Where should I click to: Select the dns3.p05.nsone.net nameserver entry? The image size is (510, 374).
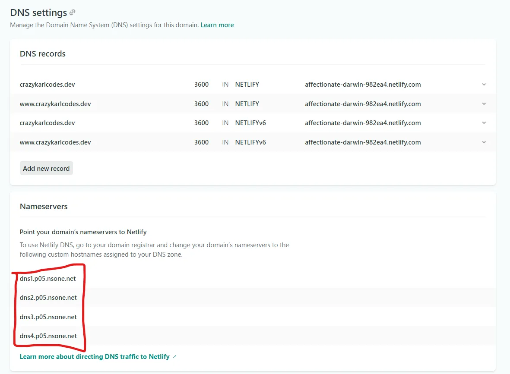click(x=48, y=317)
